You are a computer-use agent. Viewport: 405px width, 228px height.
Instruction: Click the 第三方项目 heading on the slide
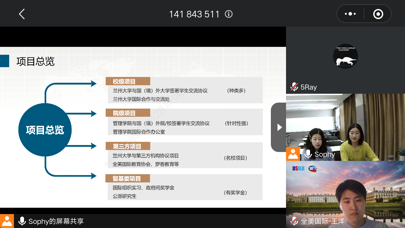click(128, 146)
